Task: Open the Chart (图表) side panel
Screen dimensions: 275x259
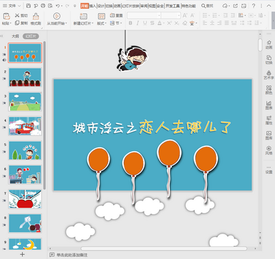Action: click(269, 105)
